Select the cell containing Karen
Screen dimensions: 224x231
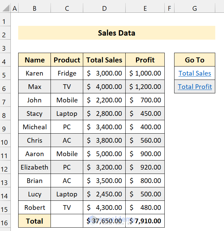tap(34, 73)
